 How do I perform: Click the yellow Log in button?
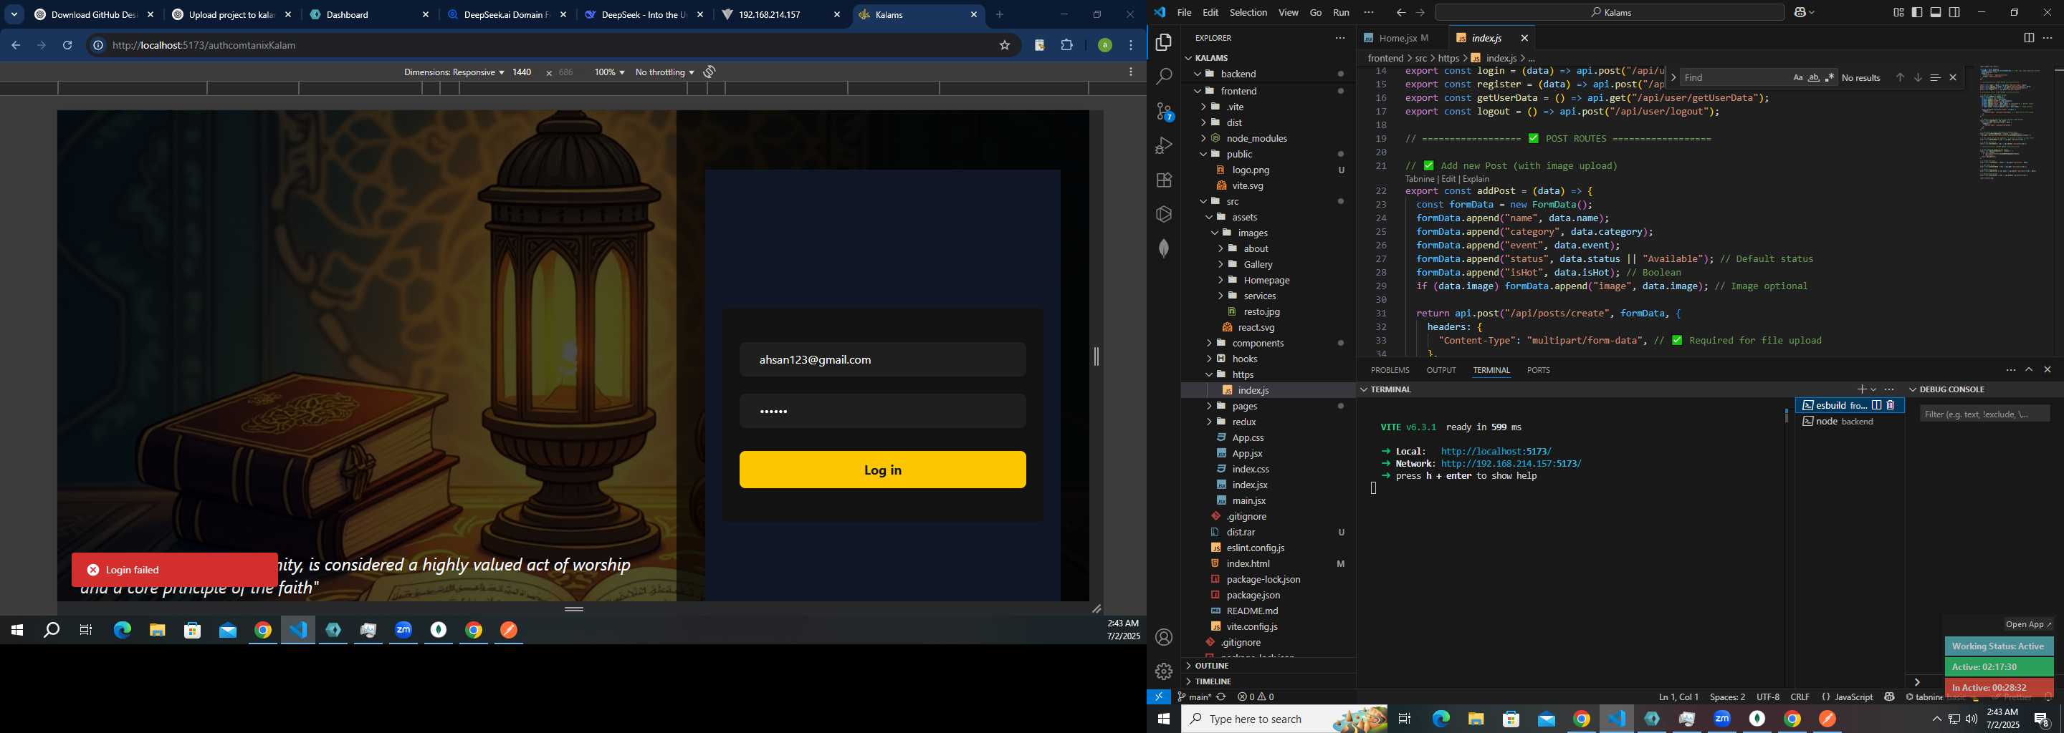point(882,470)
